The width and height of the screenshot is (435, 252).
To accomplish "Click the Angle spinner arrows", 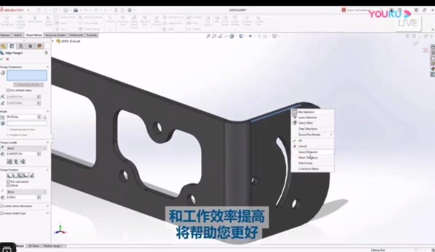I will coord(39,117).
